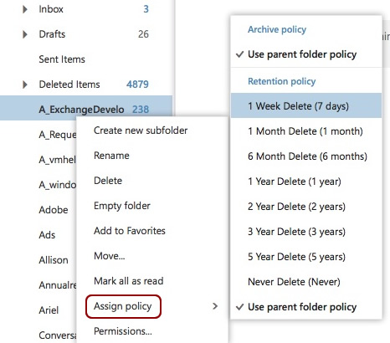Select 2 Year Delete (2 years)
This screenshot has width=390, height=343.
tap(296, 207)
